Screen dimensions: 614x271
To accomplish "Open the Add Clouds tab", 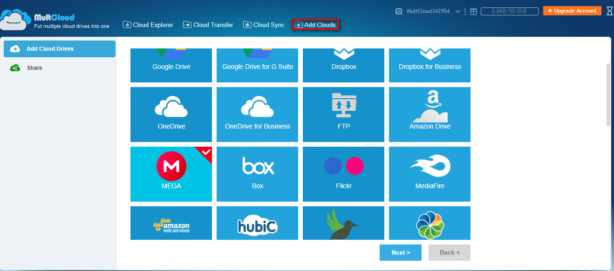I will click(x=315, y=25).
